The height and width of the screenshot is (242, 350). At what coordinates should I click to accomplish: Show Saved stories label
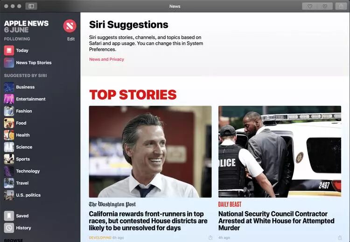click(x=22, y=216)
